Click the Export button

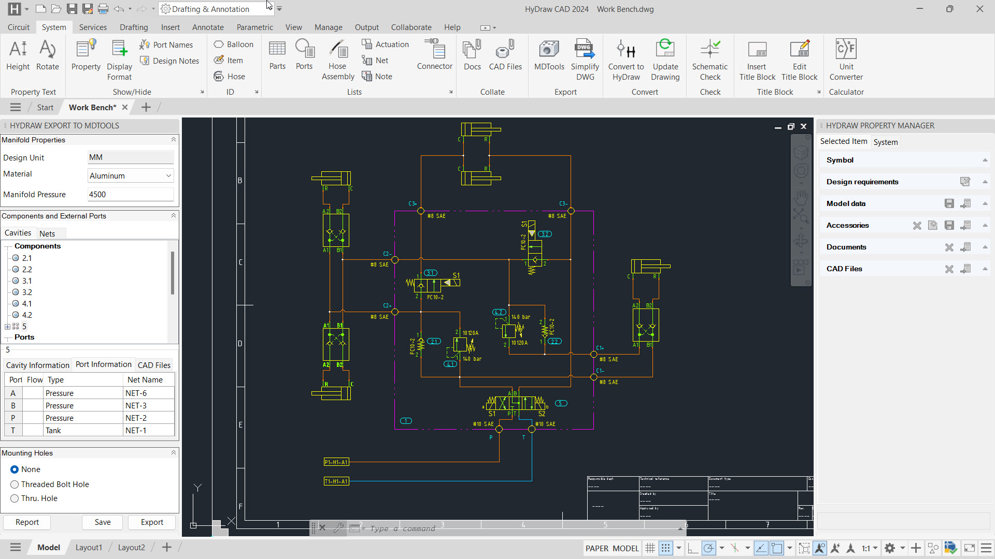152,522
